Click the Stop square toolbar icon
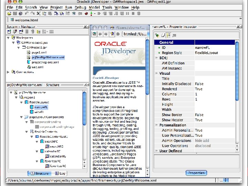Viewport: 248px width, 186px height. click(x=133, y=13)
